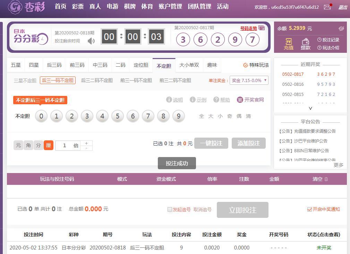Image resolution: width=350 pixels, height=254 pixels.
Task: Choose the 分 unit button
Action: pos(39,145)
